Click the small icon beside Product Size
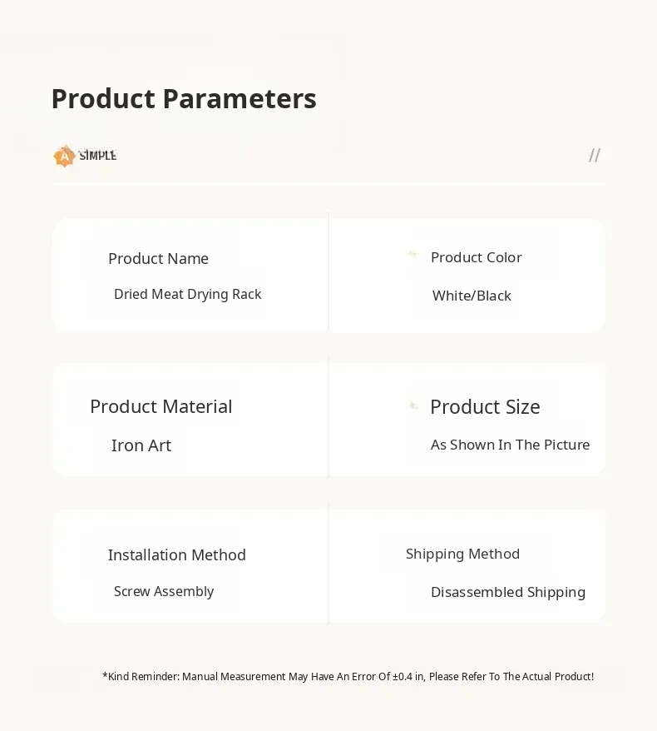This screenshot has width=657, height=731. coord(412,406)
